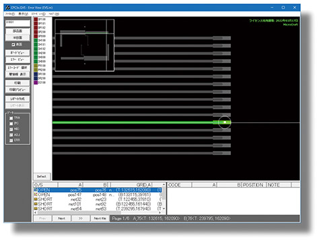Click the POSITION column header
The height and width of the screenshot is (243, 323).
click(254, 185)
